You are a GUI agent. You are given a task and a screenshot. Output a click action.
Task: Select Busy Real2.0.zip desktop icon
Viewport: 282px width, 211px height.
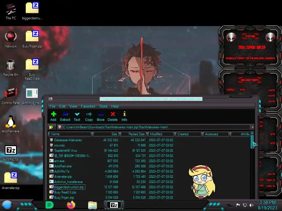[32, 70]
